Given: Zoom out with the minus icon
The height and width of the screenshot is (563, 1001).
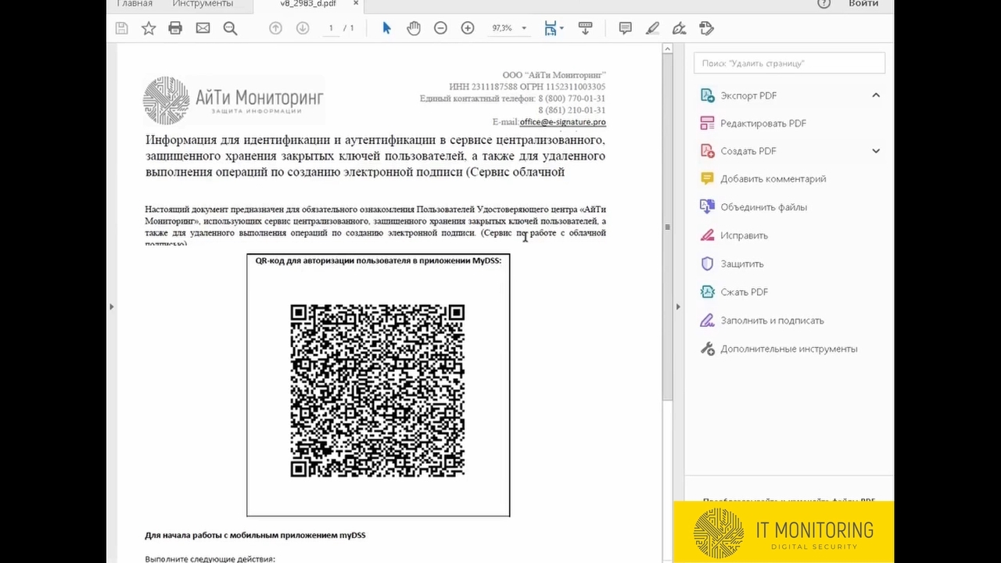Looking at the screenshot, I should (x=440, y=28).
